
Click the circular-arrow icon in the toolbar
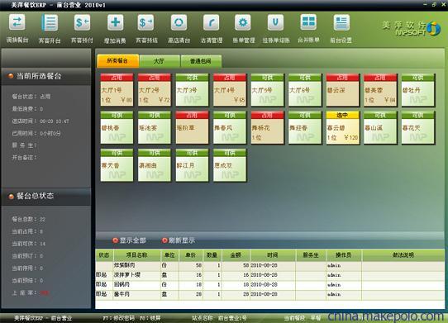[x=179, y=22]
